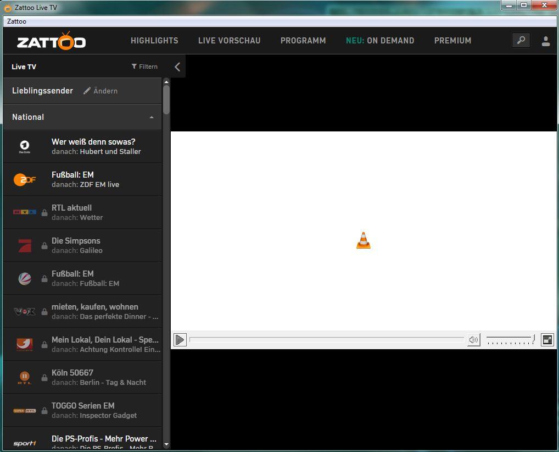Open the search magnifier icon
Screen dimensions: 559x452
pyautogui.click(x=521, y=40)
